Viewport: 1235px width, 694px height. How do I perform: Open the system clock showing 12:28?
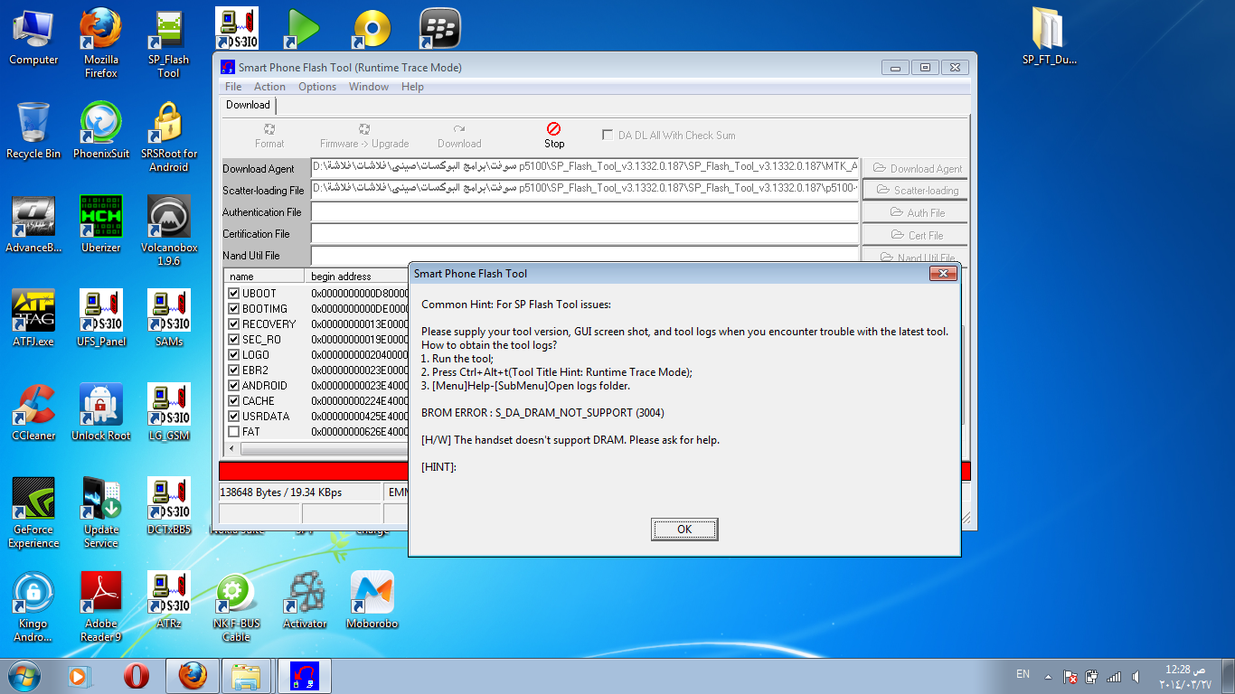pyautogui.click(x=1184, y=676)
